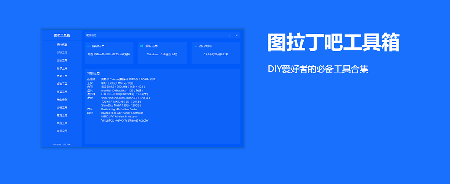Click the Version : 2021.04 label

(x=62, y=144)
